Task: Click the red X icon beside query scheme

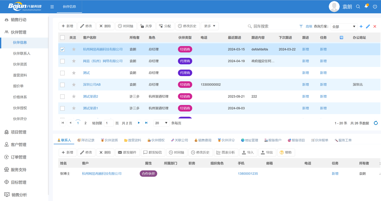Action: tap(375, 26)
